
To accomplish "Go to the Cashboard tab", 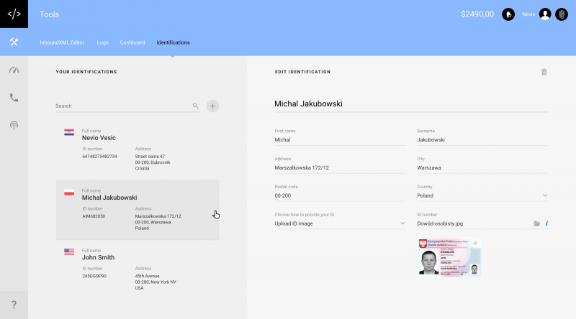I will pyautogui.click(x=132, y=42).
